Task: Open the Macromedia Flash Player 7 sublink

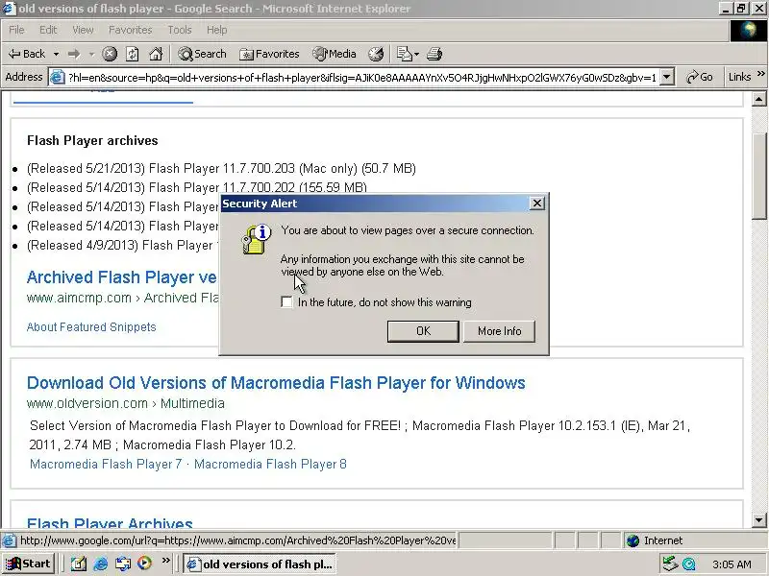Action: pos(106,464)
